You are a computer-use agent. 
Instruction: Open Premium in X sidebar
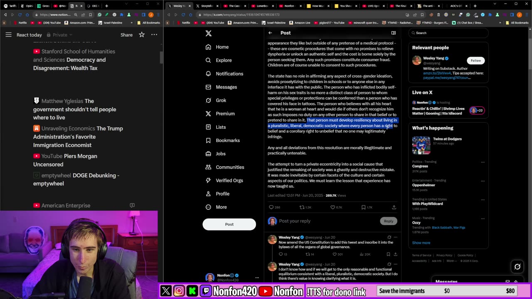[x=220, y=113]
